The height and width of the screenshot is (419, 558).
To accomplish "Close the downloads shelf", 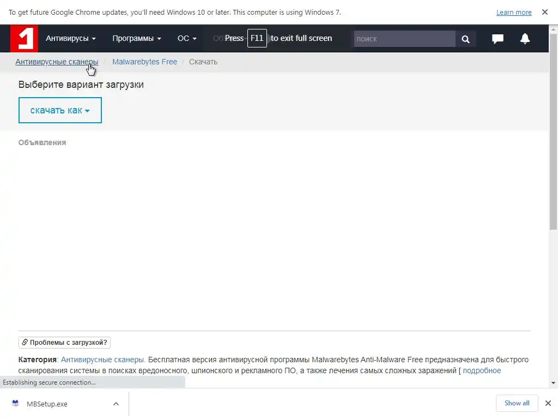I will 548,403.
